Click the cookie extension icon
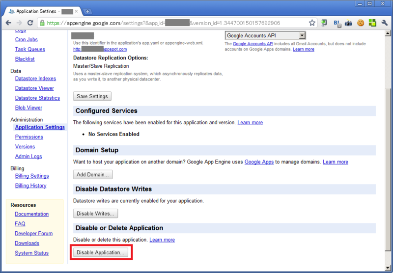This screenshot has height=273, width=393. [x=361, y=23]
